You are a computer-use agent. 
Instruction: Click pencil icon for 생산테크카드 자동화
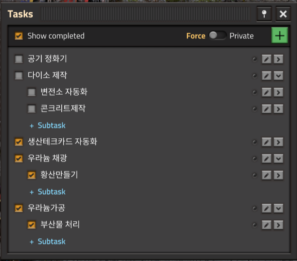tap(267, 142)
